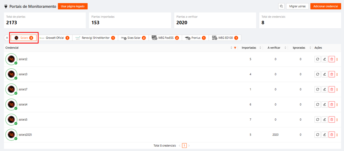344x151 pixels.
Task: Click Usar página legado button
Action: (73, 6)
